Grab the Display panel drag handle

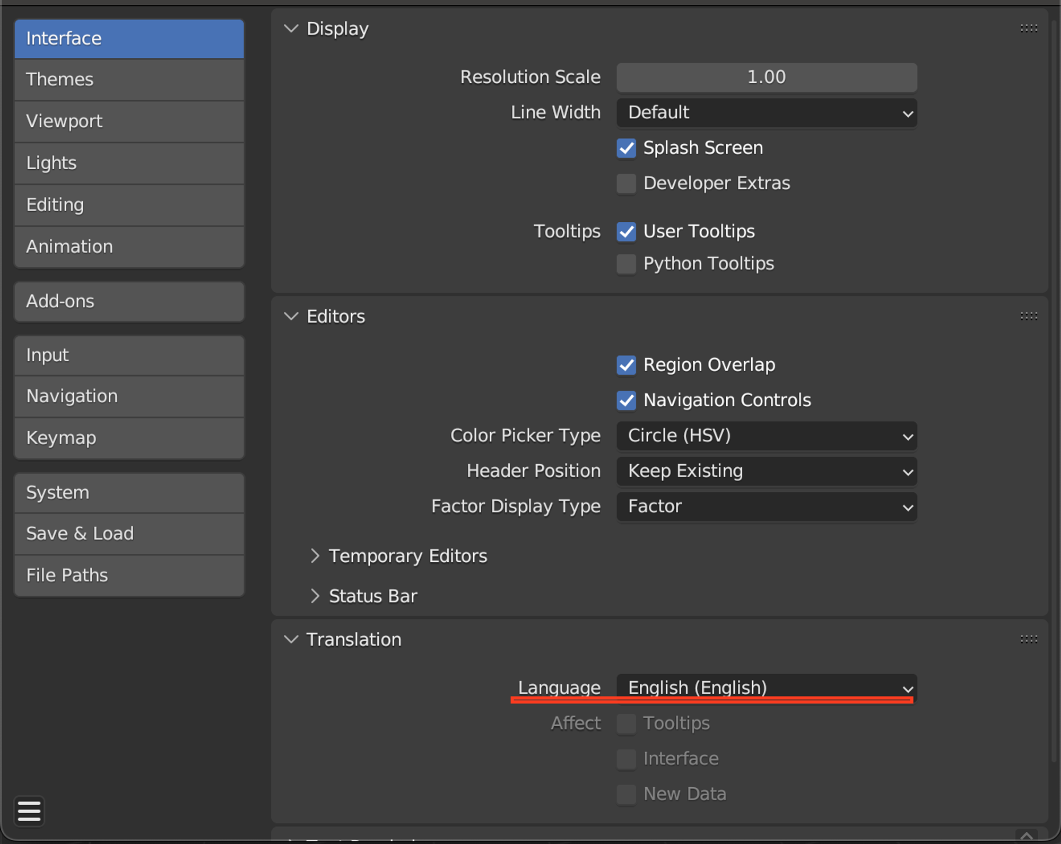(1029, 29)
